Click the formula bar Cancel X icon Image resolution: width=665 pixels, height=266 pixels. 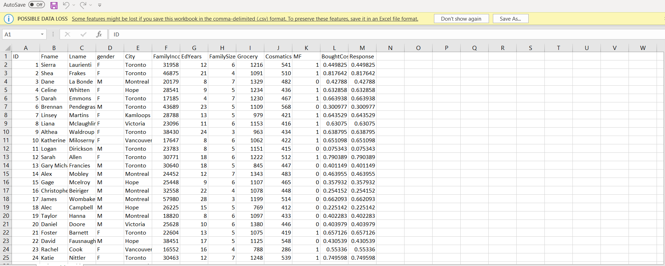(x=68, y=34)
